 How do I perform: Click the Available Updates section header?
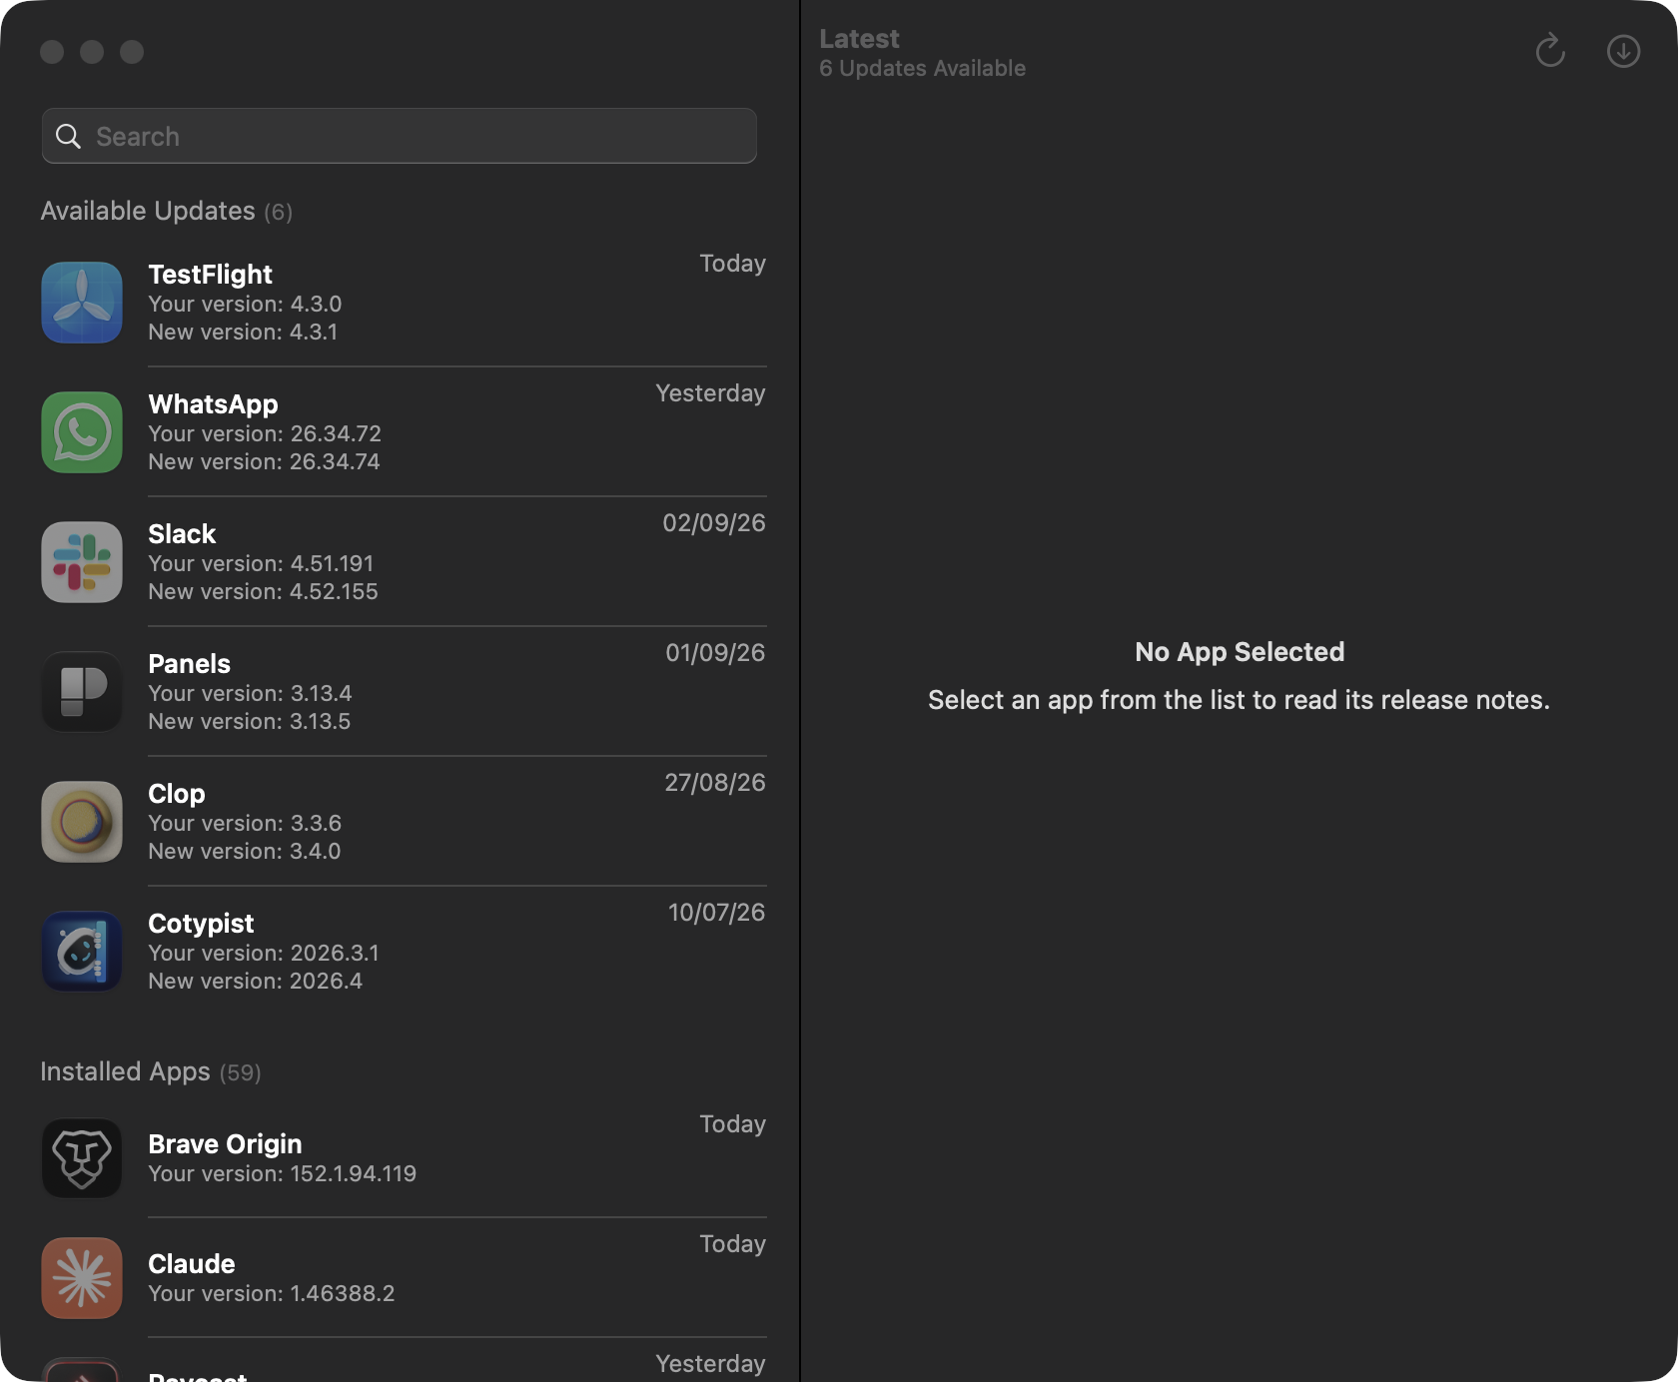point(167,211)
